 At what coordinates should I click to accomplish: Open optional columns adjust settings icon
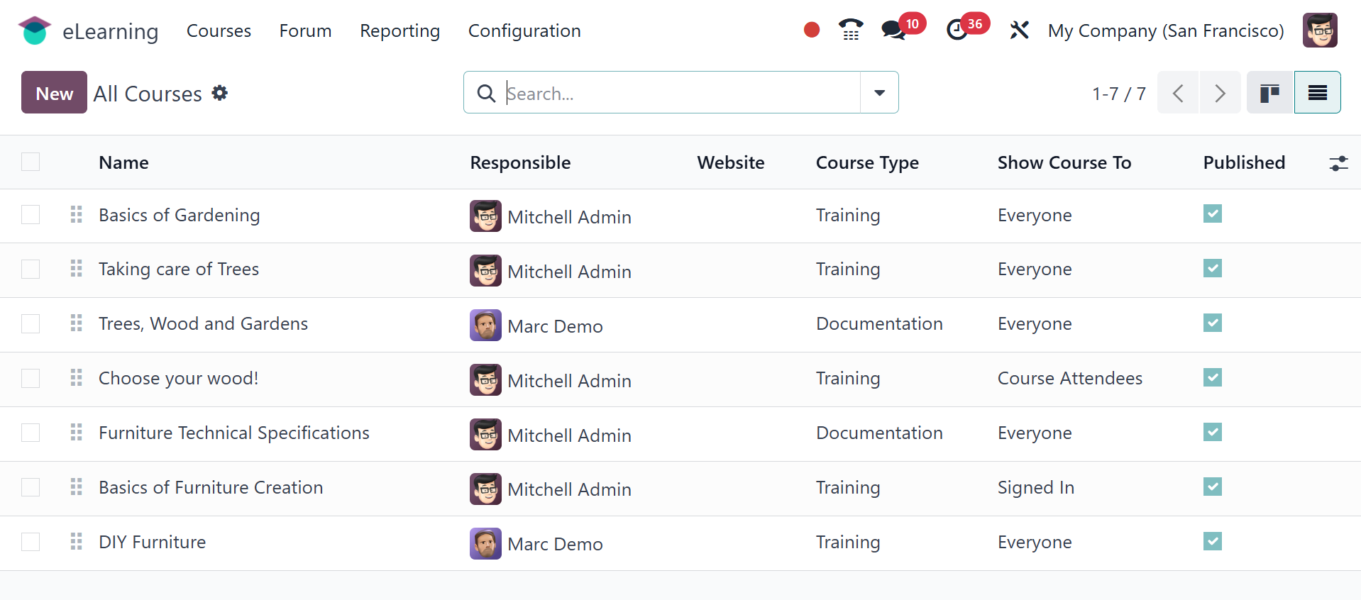click(x=1338, y=163)
